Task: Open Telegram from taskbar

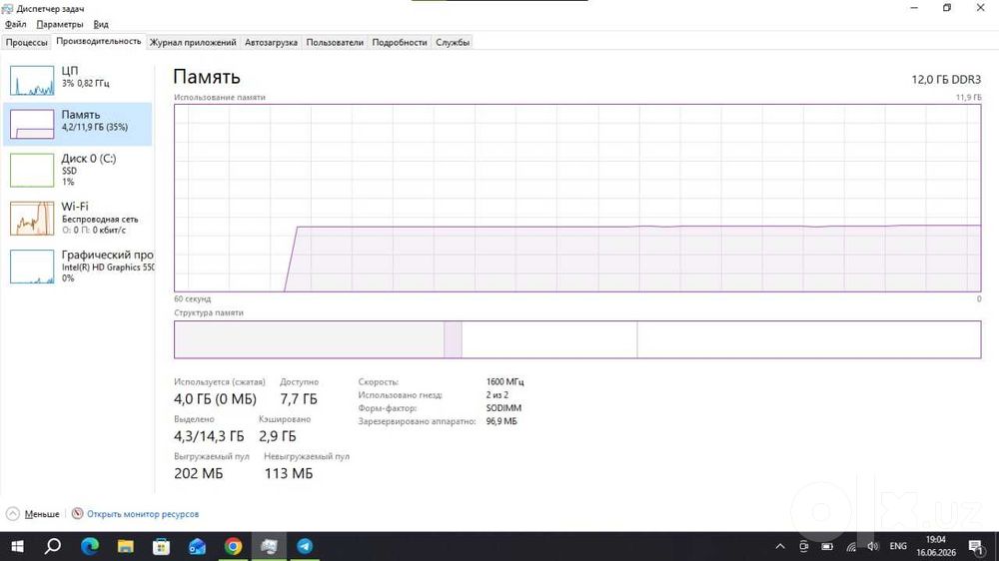Action: click(x=305, y=546)
